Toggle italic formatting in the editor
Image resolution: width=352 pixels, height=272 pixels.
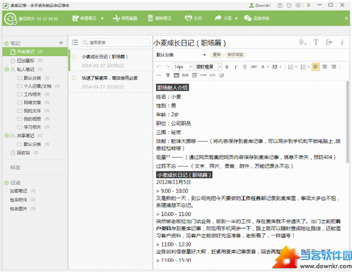pos(235,67)
